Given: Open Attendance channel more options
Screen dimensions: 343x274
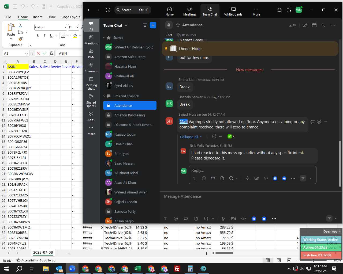Looking at the screenshot, I should coord(333,25).
